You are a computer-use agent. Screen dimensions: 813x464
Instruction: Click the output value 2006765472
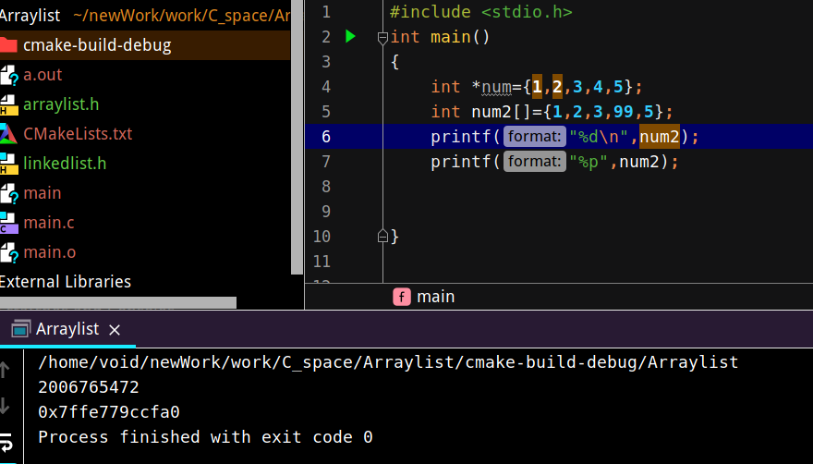click(89, 387)
